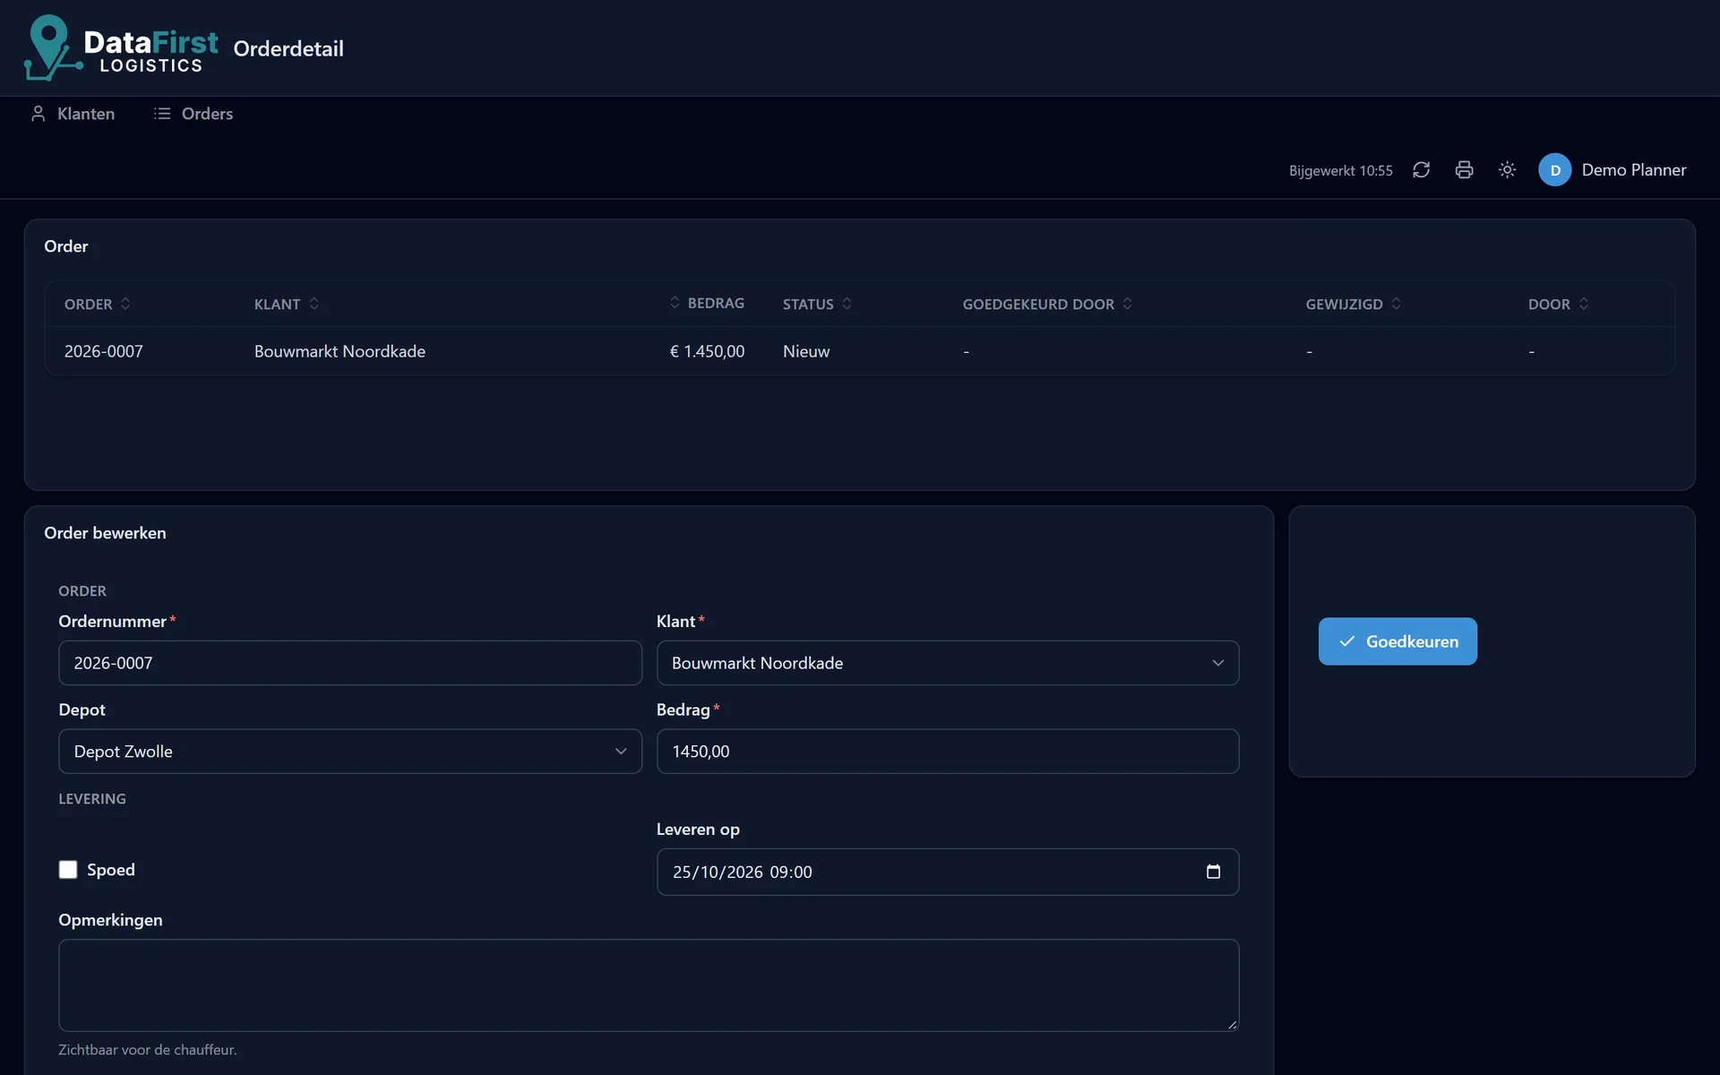1720x1075 pixels.
Task: Click the Goedkeuren button
Action: pyautogui.click(x=1397, y=641)
